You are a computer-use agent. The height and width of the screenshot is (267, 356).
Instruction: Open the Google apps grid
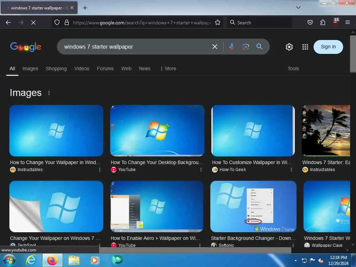coord(305,47)
